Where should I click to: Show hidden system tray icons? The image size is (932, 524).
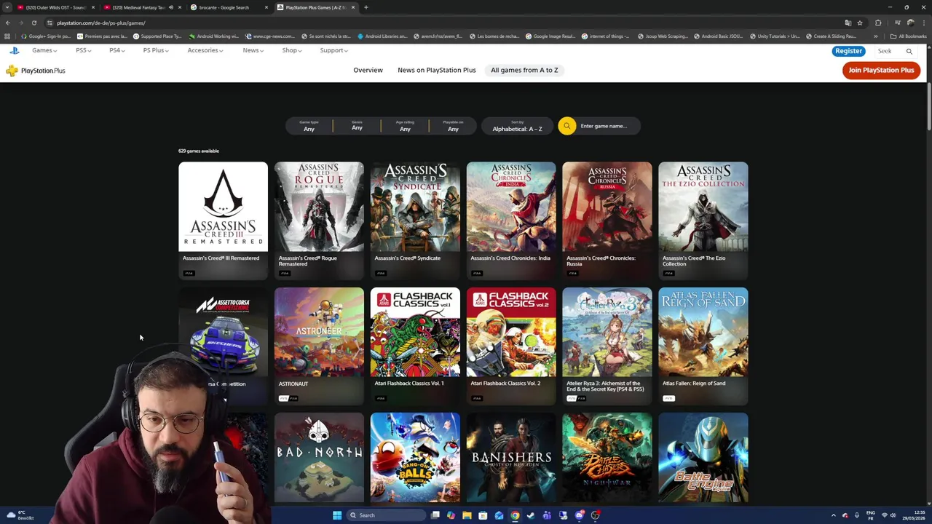(834, 515)
